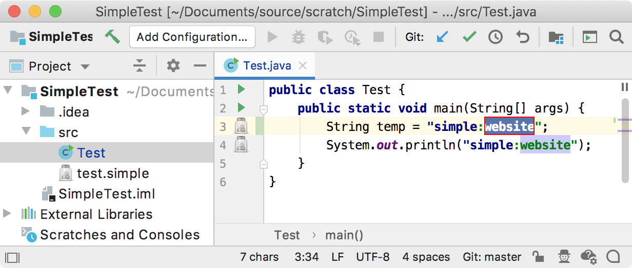Image resolution: width=632 pixels, height=268 pixels.
Task: Open the Project view dropdown
Action: pos(85,66)
